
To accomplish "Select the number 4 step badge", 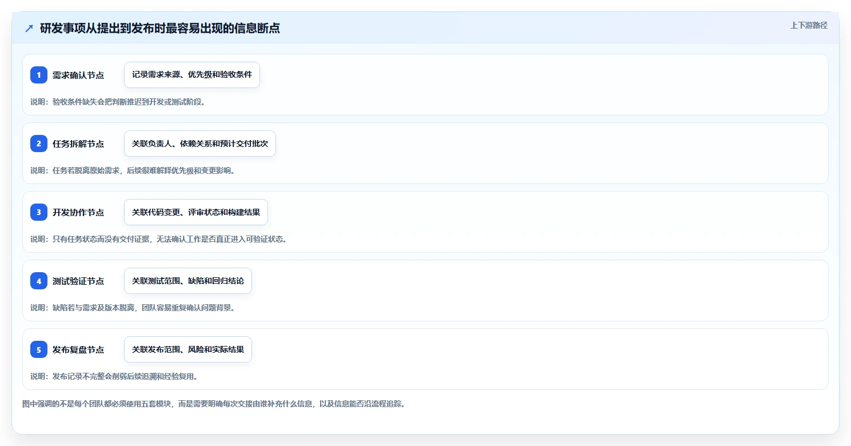I will (39, 281).
